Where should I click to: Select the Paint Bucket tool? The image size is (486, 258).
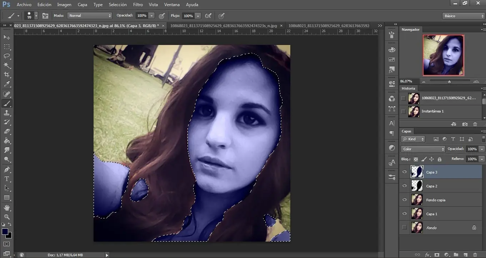(7, 141)
